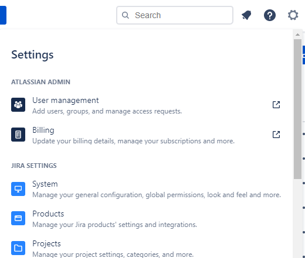Click 'Add users, groups, and manage access requests.' text
Image resolution: width=305 pixels, height=258 pixels.
[107, 111]
